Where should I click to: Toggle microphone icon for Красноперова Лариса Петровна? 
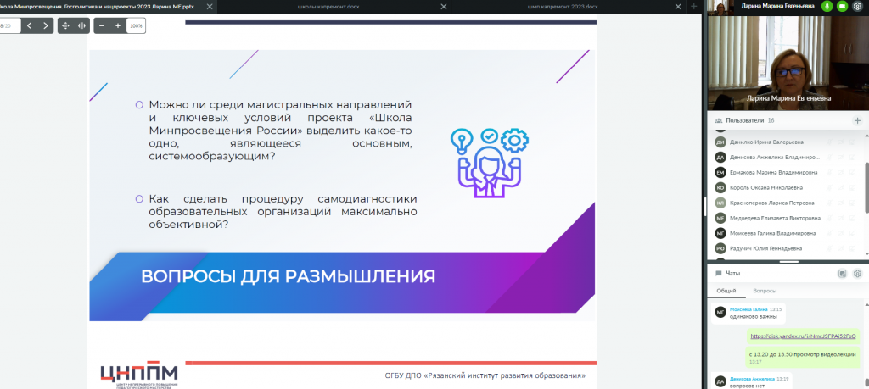(830, 203)
